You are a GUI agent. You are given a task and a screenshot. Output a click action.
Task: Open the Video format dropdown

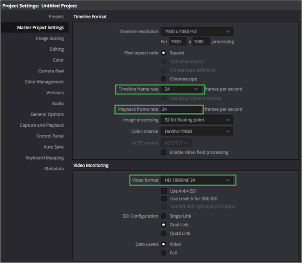(196, 180)
